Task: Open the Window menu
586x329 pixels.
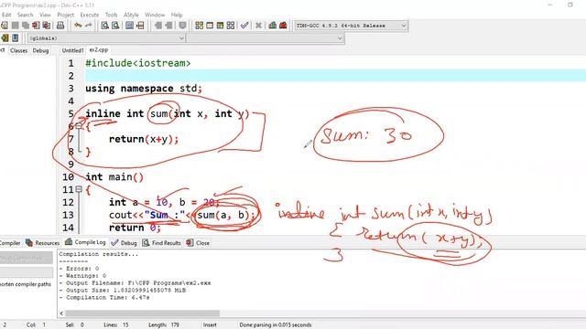Action: (155, 15)
